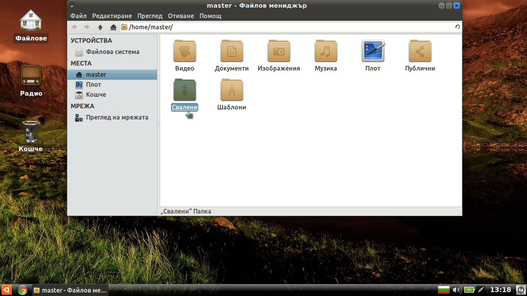Reload the folder with refresh icon
527x296 pixels.
pyautogui.click(x=458, y=27)
